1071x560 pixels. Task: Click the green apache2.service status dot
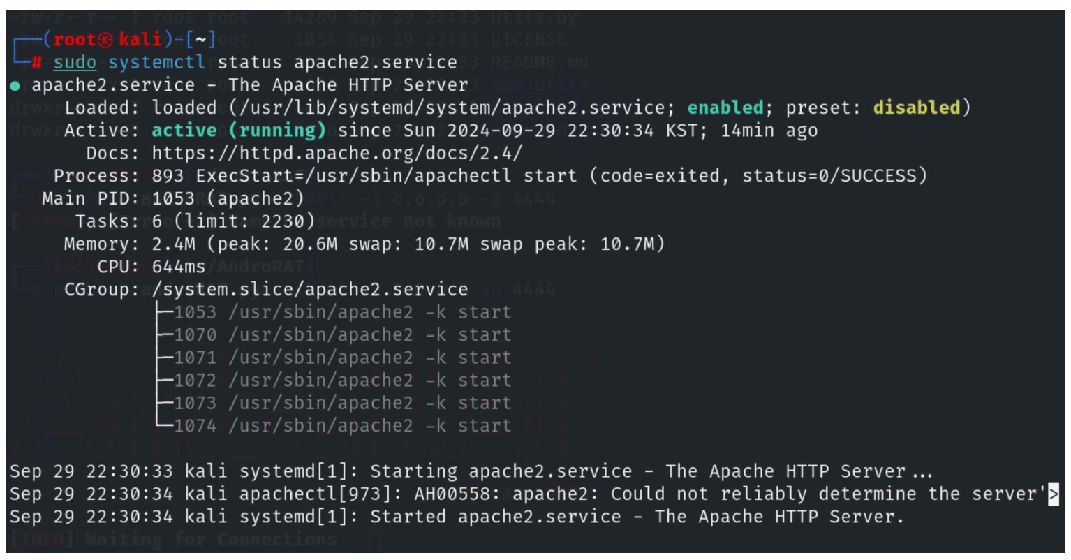[x=15, y=86]
